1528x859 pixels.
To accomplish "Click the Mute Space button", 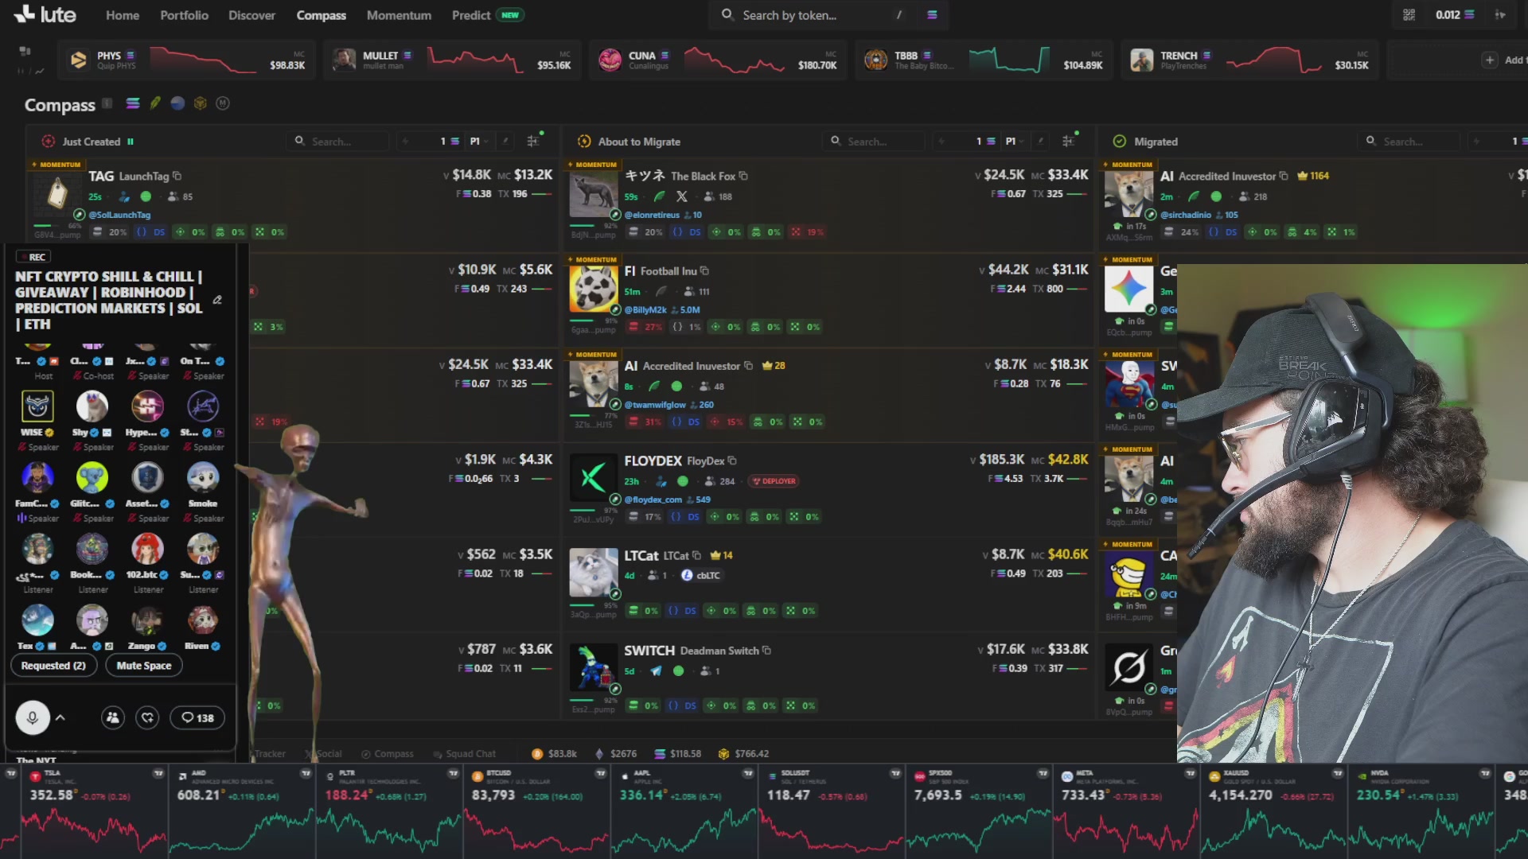I will click(144, 666).
